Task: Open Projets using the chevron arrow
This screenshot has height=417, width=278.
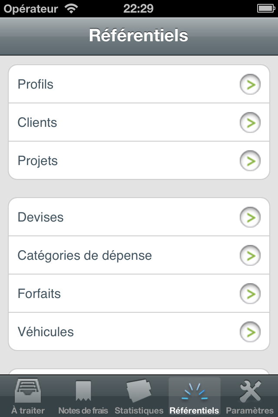Action: (250, 161)
